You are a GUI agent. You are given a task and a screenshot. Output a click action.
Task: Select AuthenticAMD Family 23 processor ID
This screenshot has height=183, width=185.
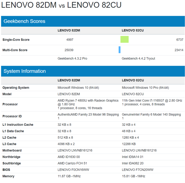88,116
